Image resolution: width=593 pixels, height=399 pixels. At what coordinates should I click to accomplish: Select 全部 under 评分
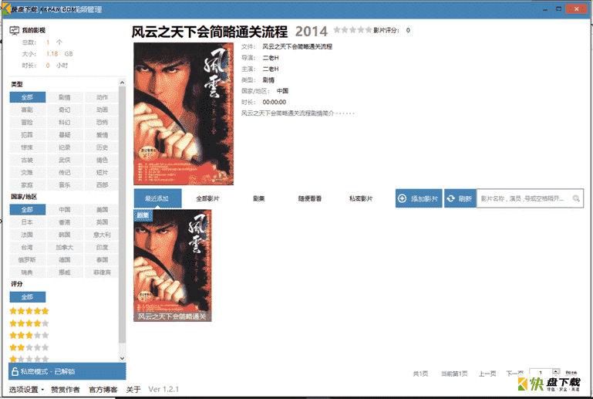27,297
